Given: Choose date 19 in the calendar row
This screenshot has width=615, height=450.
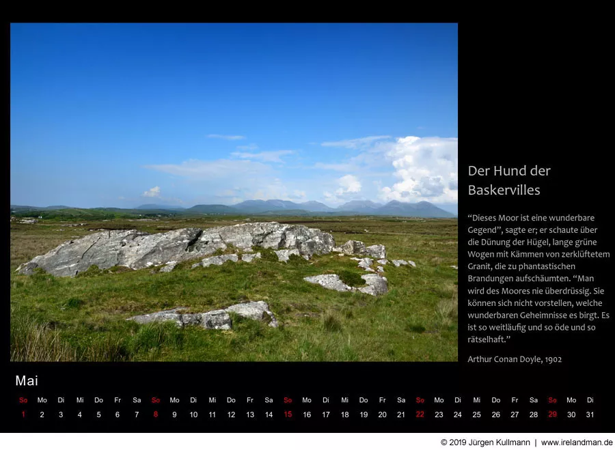Looking at the screenshot, I should pyautogui.click(x=364, y=414).
